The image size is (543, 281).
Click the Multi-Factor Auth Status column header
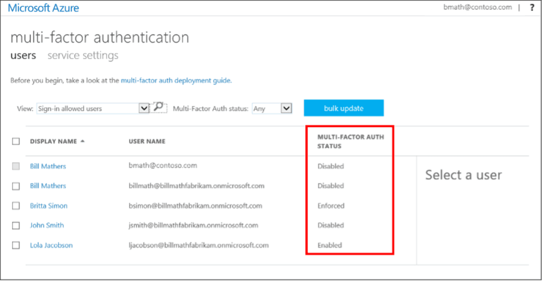coord(350,141)
